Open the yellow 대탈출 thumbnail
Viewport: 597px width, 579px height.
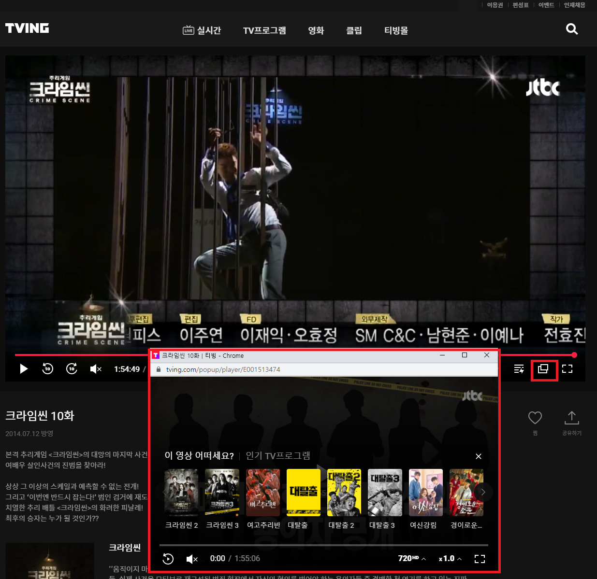[304, 493]
